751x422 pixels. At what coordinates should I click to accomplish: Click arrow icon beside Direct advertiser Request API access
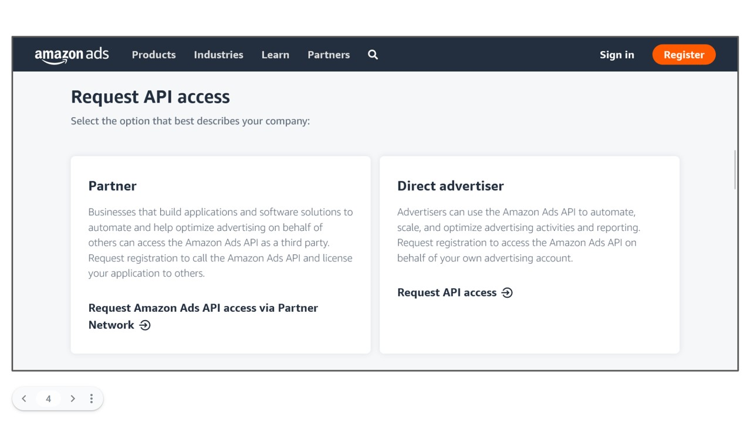point(508,292)
